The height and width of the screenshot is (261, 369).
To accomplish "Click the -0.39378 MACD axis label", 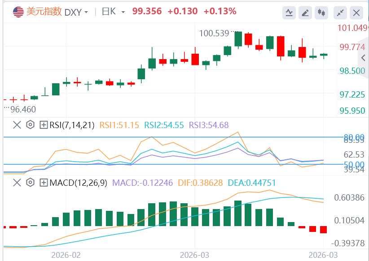I will 348,244.
